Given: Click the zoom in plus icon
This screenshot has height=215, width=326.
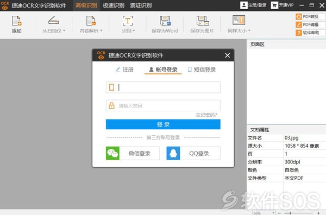Looking at the screenshot, I should tap(318, 213).
